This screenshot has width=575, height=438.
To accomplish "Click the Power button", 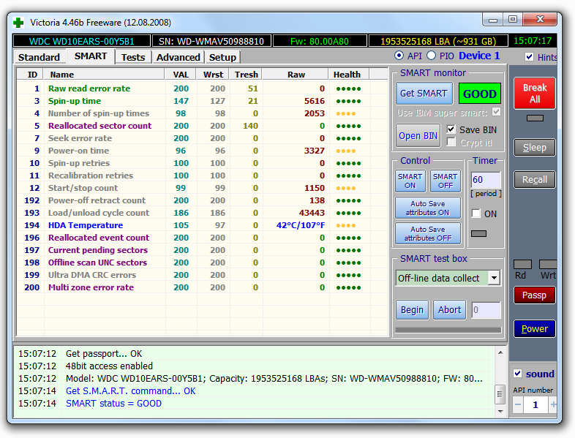I will click(534, 329).
